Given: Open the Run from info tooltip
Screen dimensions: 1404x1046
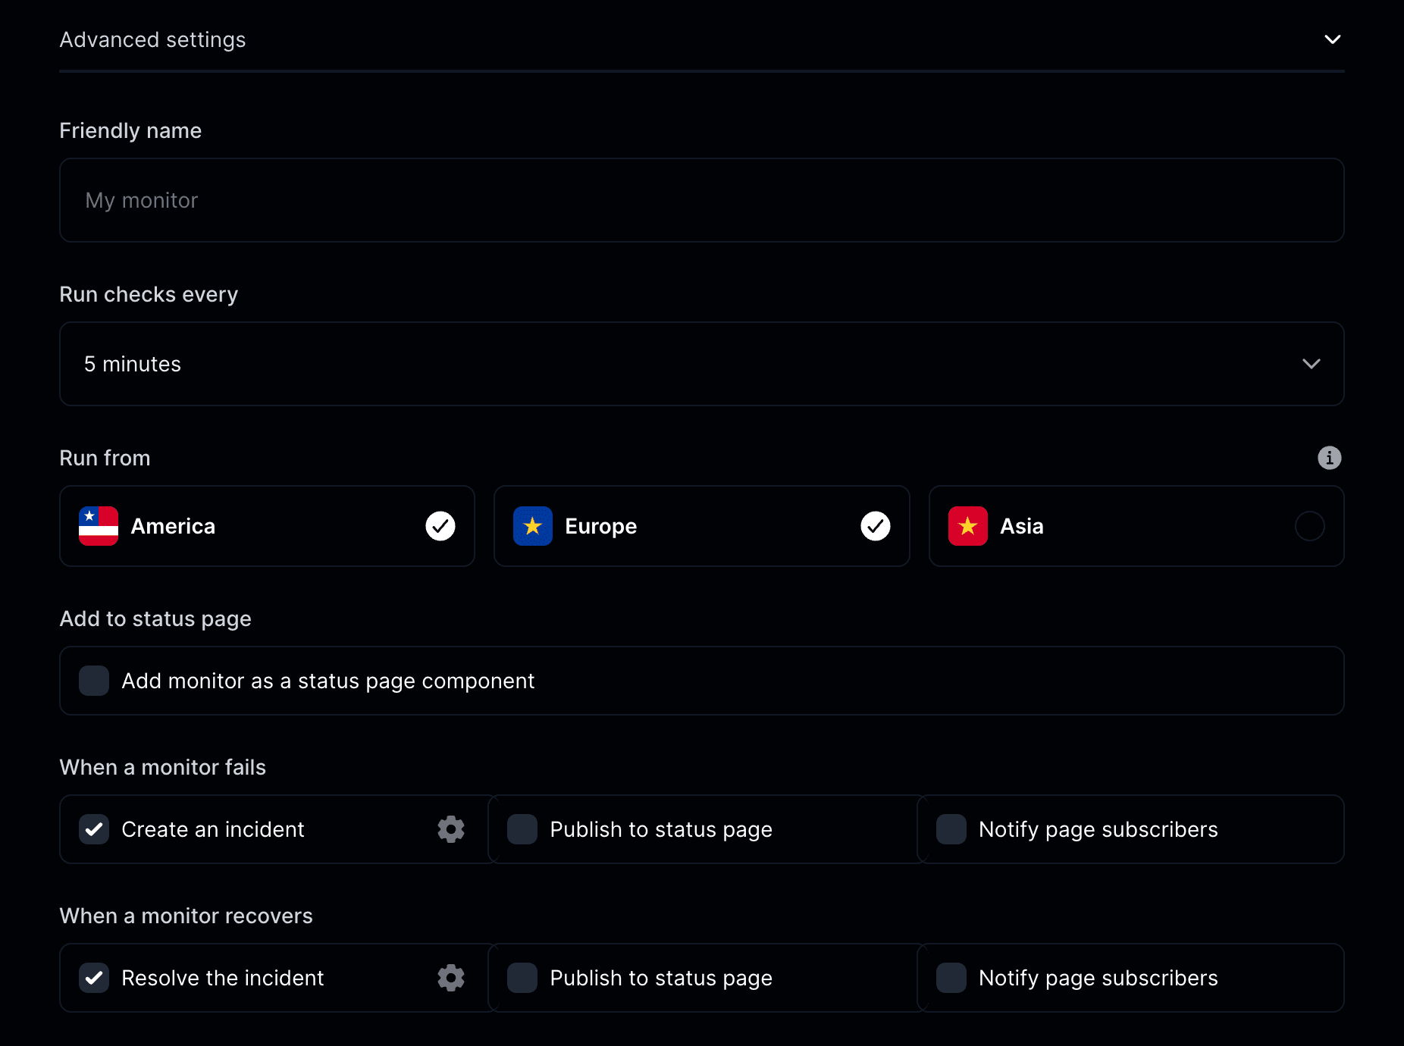Looking at the screenshot, I should point(1329,458).
